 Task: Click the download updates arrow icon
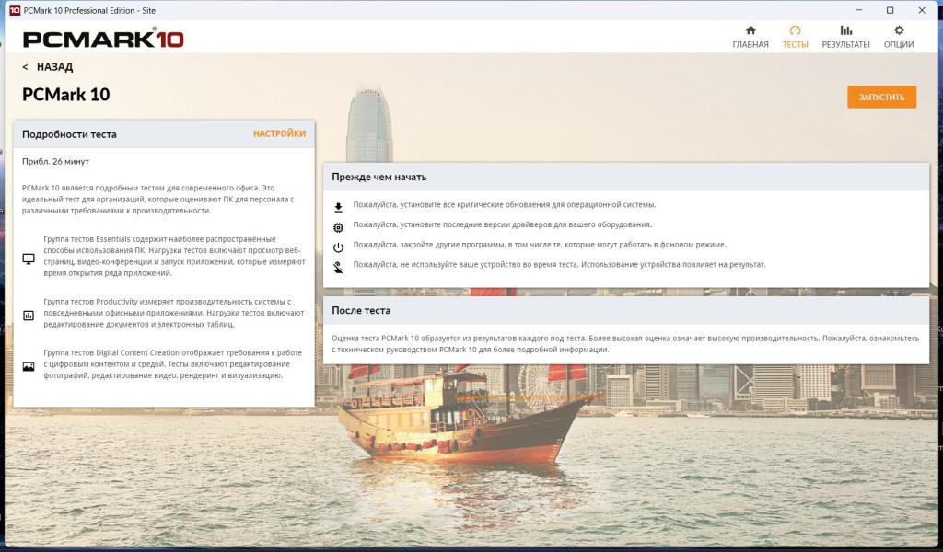pyautogui.click(x=338, y=207)
